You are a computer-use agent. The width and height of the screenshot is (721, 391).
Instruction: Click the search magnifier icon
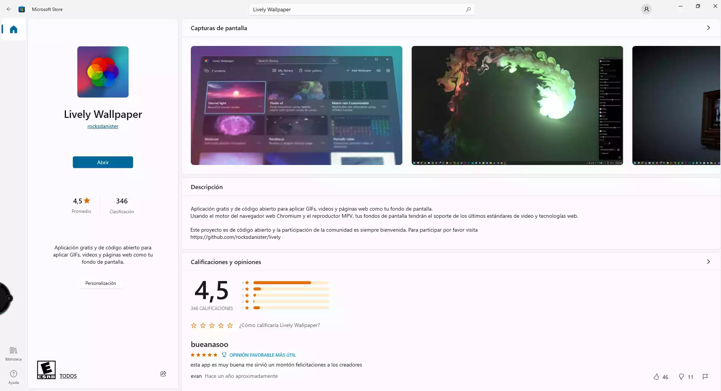click(x=468, y=9)
